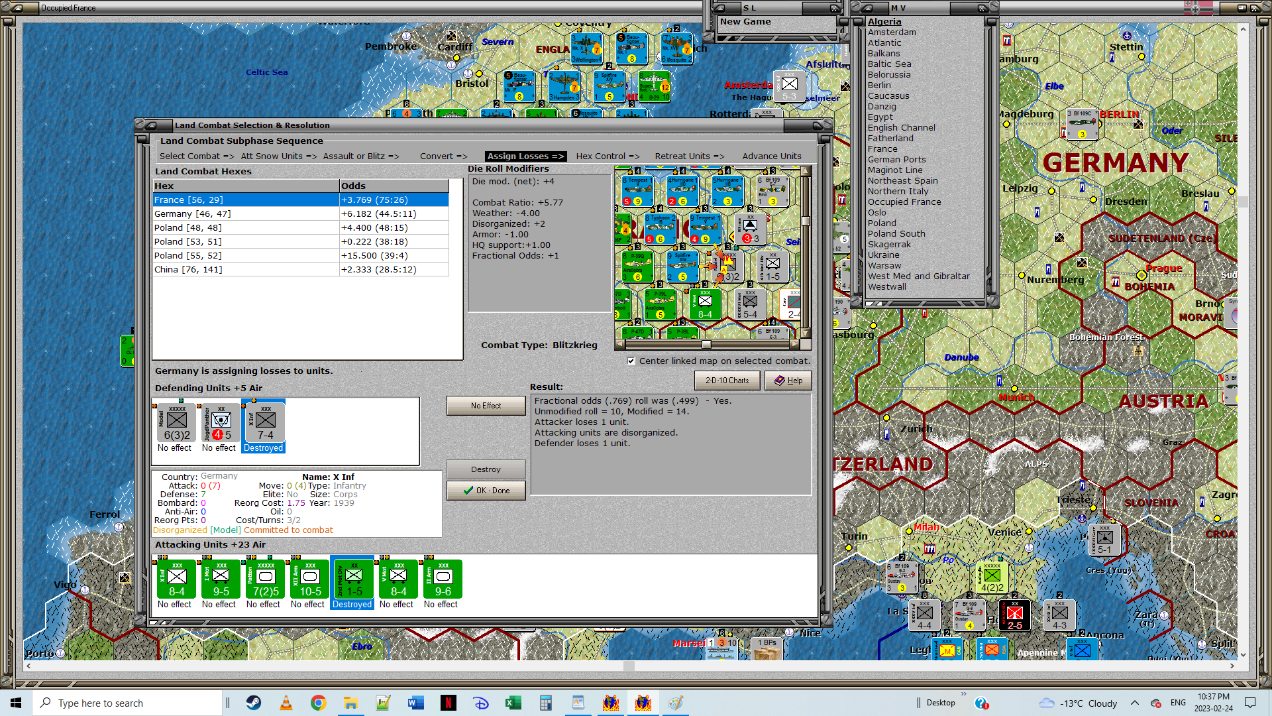Toggle Center linked map on selected combat
Screen dimensions: 1272x716
pyautogui.click(x=631, y=361)
